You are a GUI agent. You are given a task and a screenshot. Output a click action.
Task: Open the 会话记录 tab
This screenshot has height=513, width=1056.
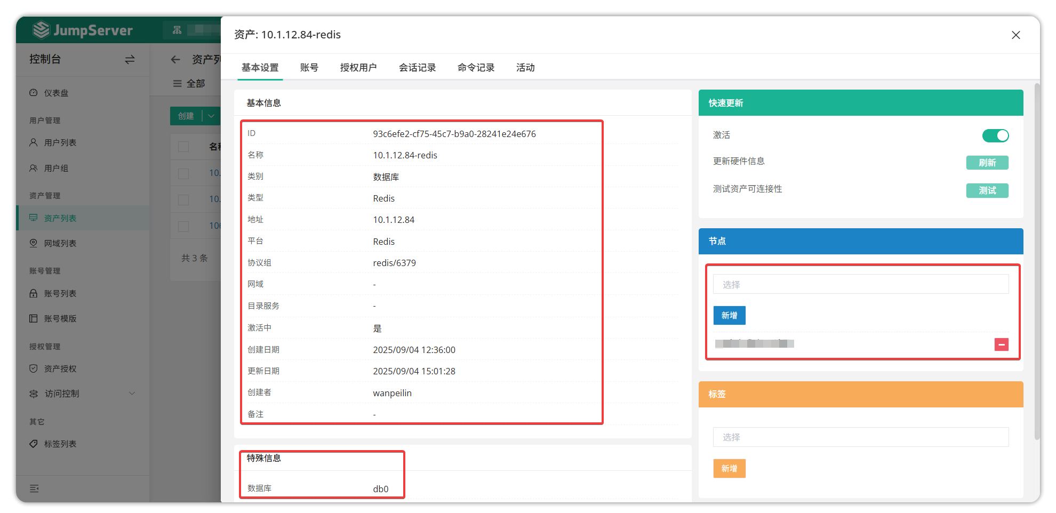click(417, 68)
